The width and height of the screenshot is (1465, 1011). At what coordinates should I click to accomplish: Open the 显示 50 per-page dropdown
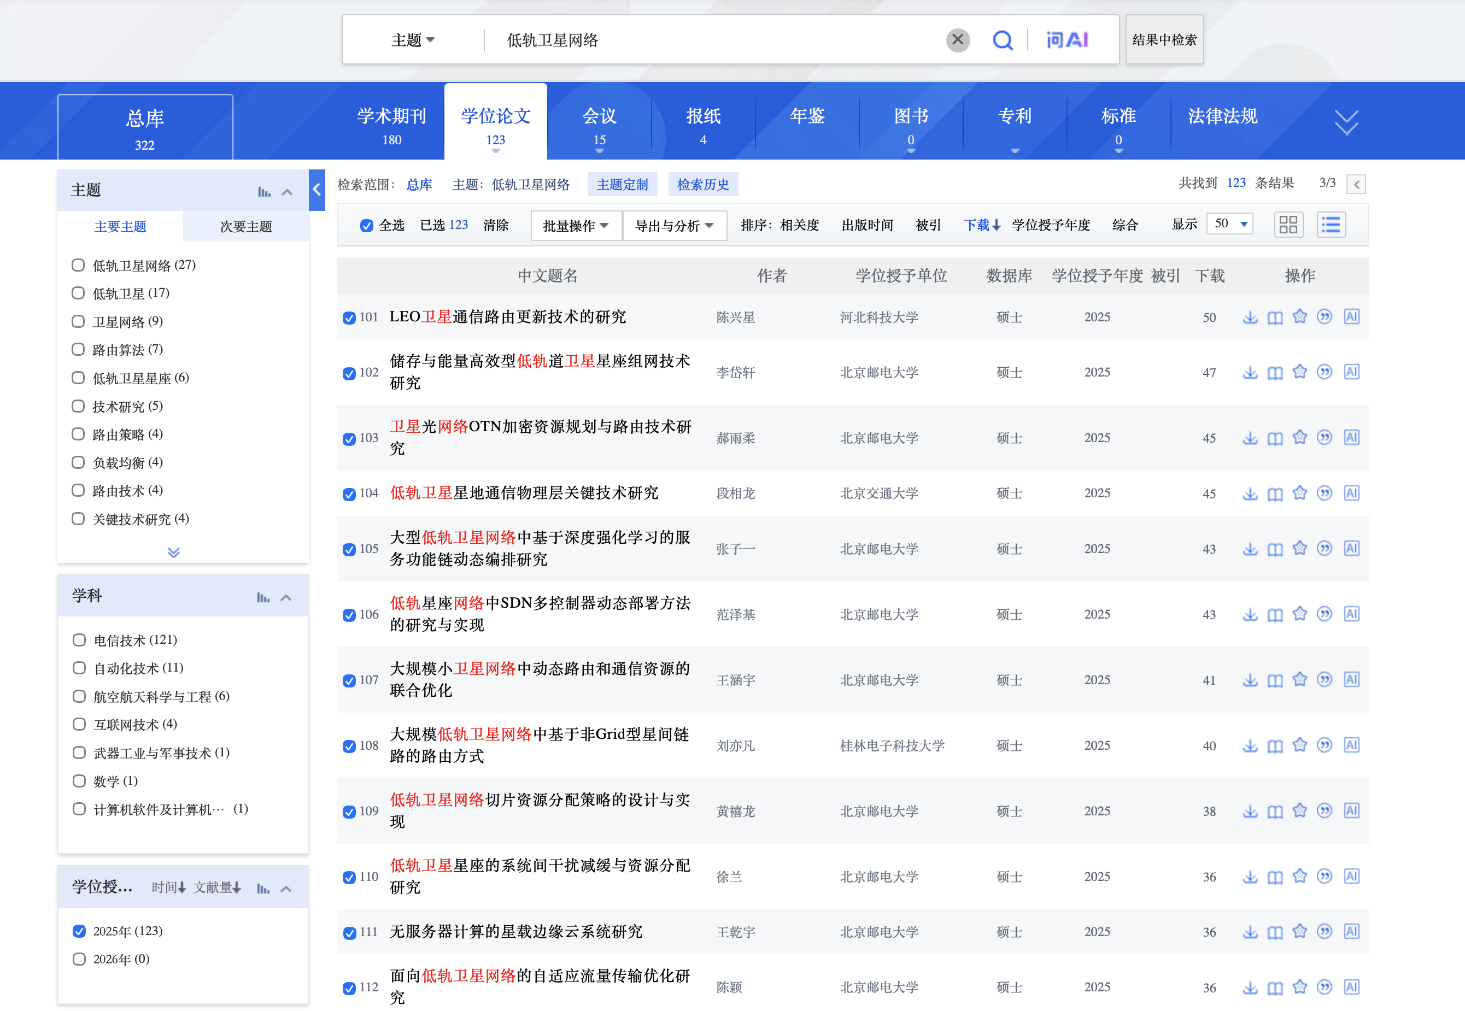coord(1230,224)
